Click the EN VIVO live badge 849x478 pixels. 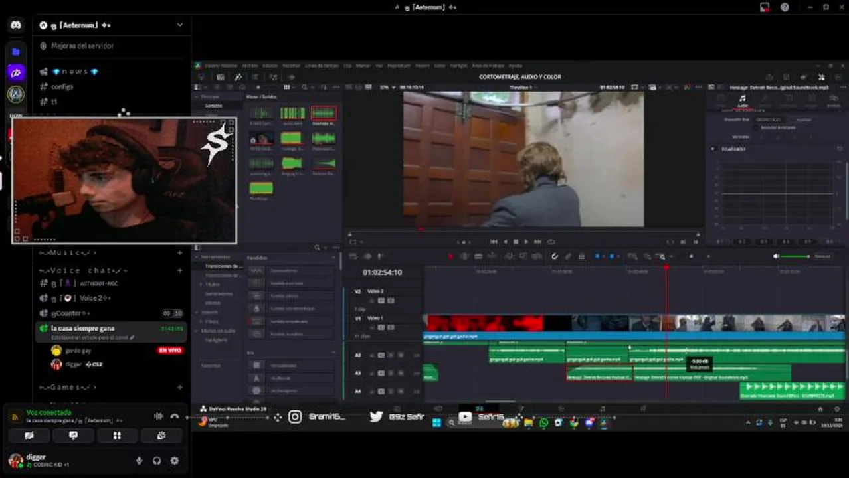(x=170, y=350)
